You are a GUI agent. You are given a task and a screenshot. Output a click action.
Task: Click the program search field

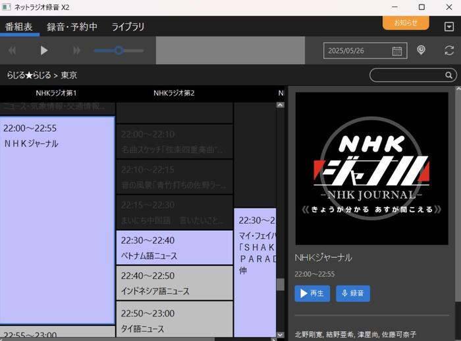(413, 75)
